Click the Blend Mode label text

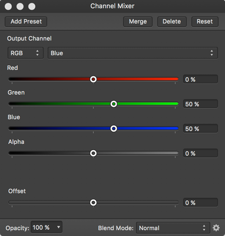tap(116, 228)
